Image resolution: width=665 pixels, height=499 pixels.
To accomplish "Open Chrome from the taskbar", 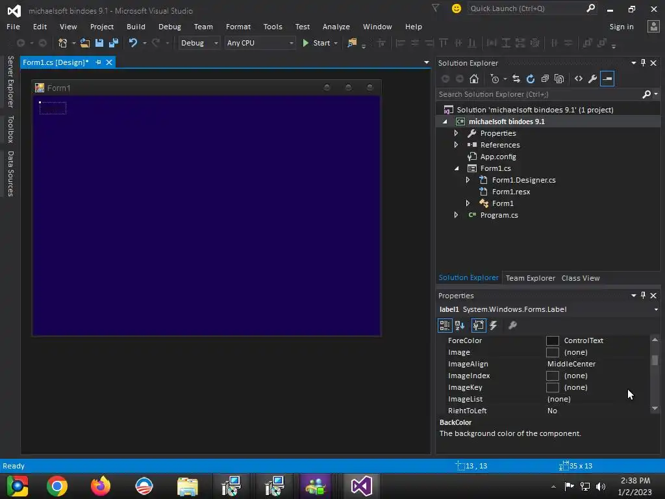I will pyautogui.click(x=57, y=486).
